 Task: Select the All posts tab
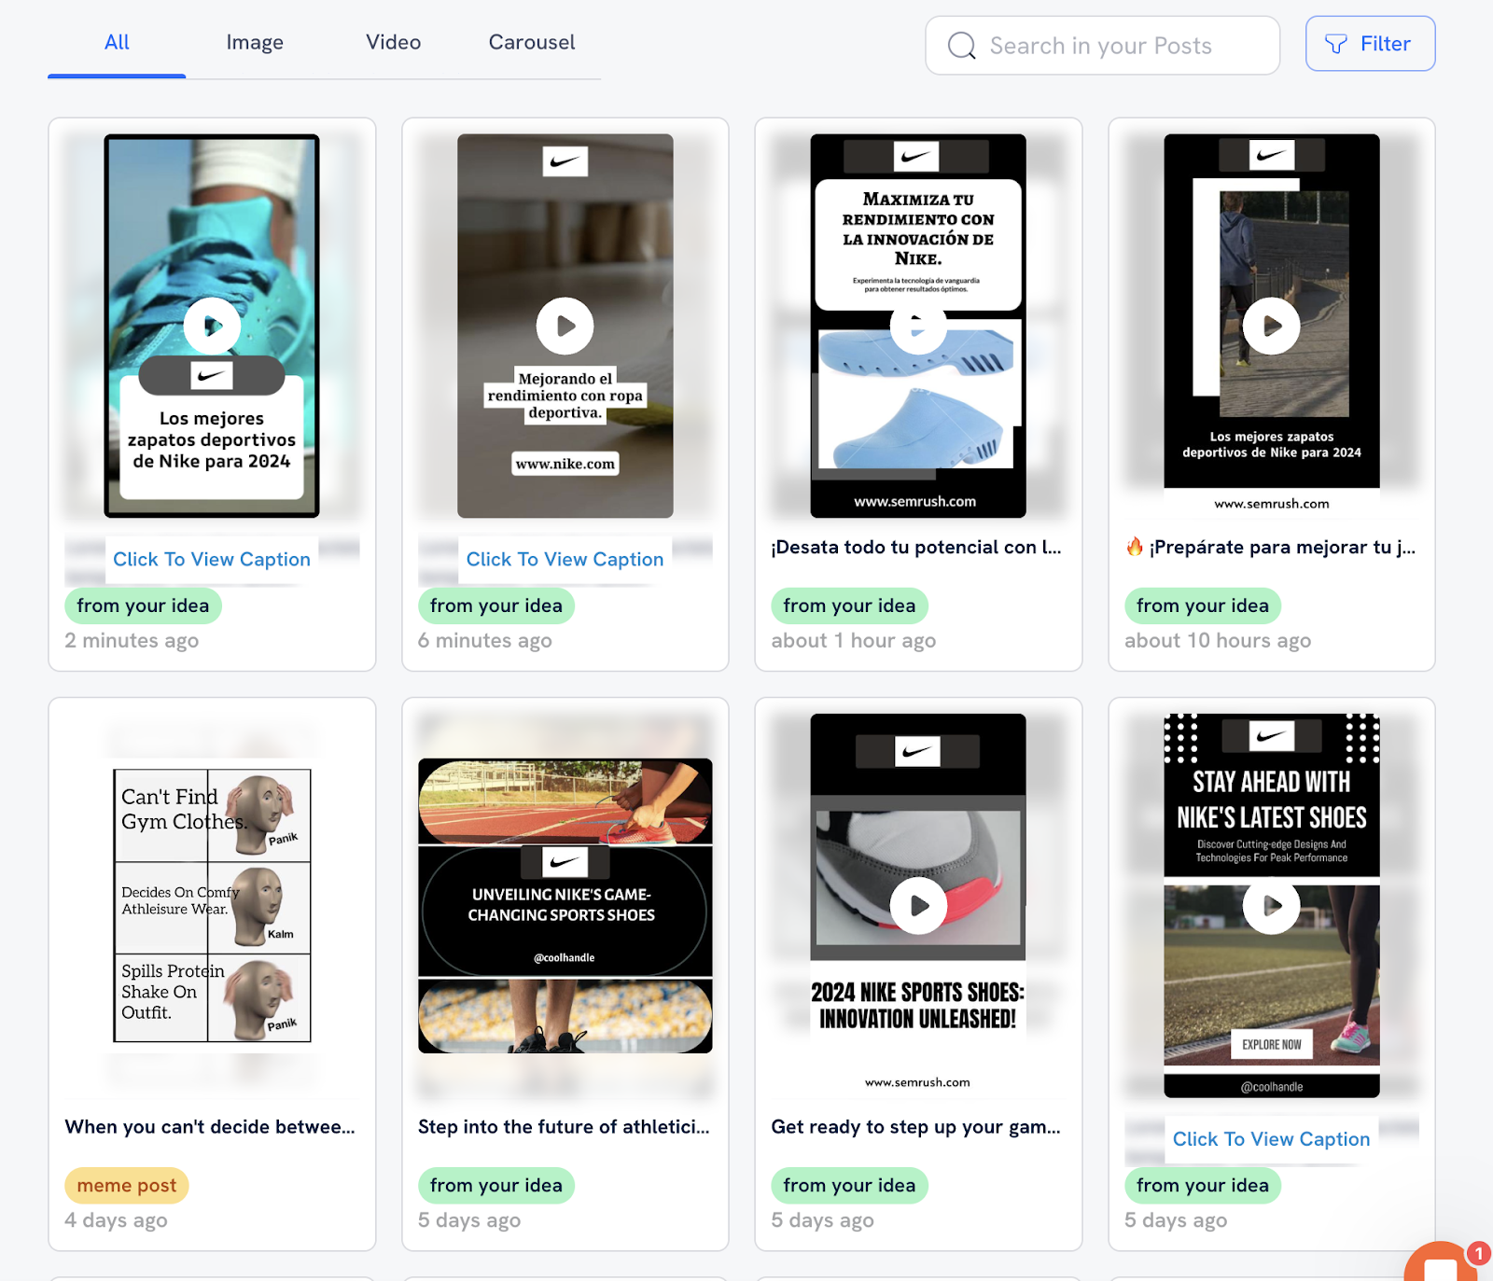click(x=117, y=43)
